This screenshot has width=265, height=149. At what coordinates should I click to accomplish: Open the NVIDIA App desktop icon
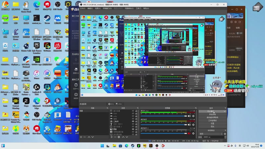point(37,61)
